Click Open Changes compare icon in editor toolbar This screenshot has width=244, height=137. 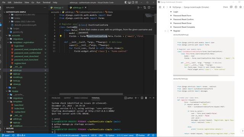[145, 8]
